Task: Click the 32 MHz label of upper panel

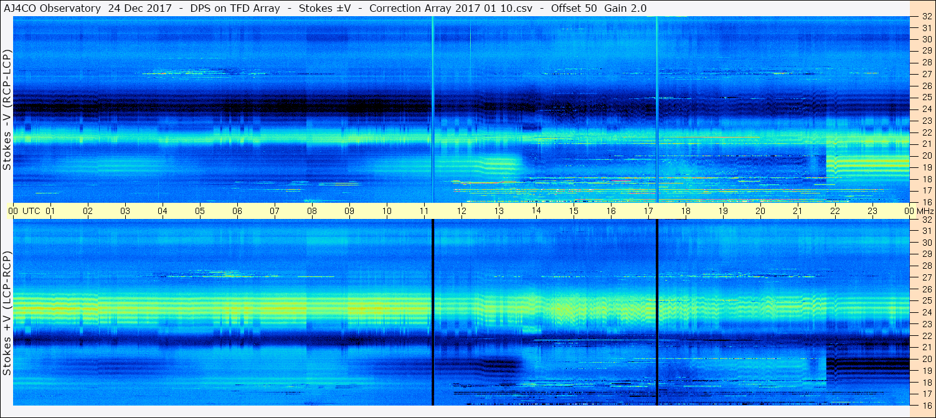Action: click(927, 17)
